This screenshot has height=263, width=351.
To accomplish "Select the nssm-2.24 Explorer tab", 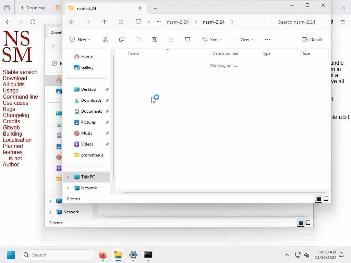I will (x=105, y=8).
